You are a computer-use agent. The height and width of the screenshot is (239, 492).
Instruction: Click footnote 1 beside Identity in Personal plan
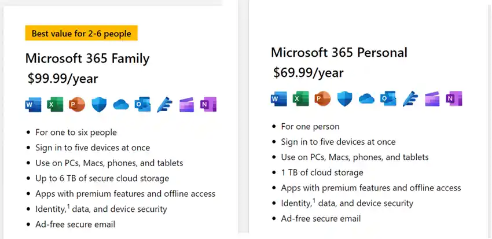pyautogui.click(x=313, y=201)
